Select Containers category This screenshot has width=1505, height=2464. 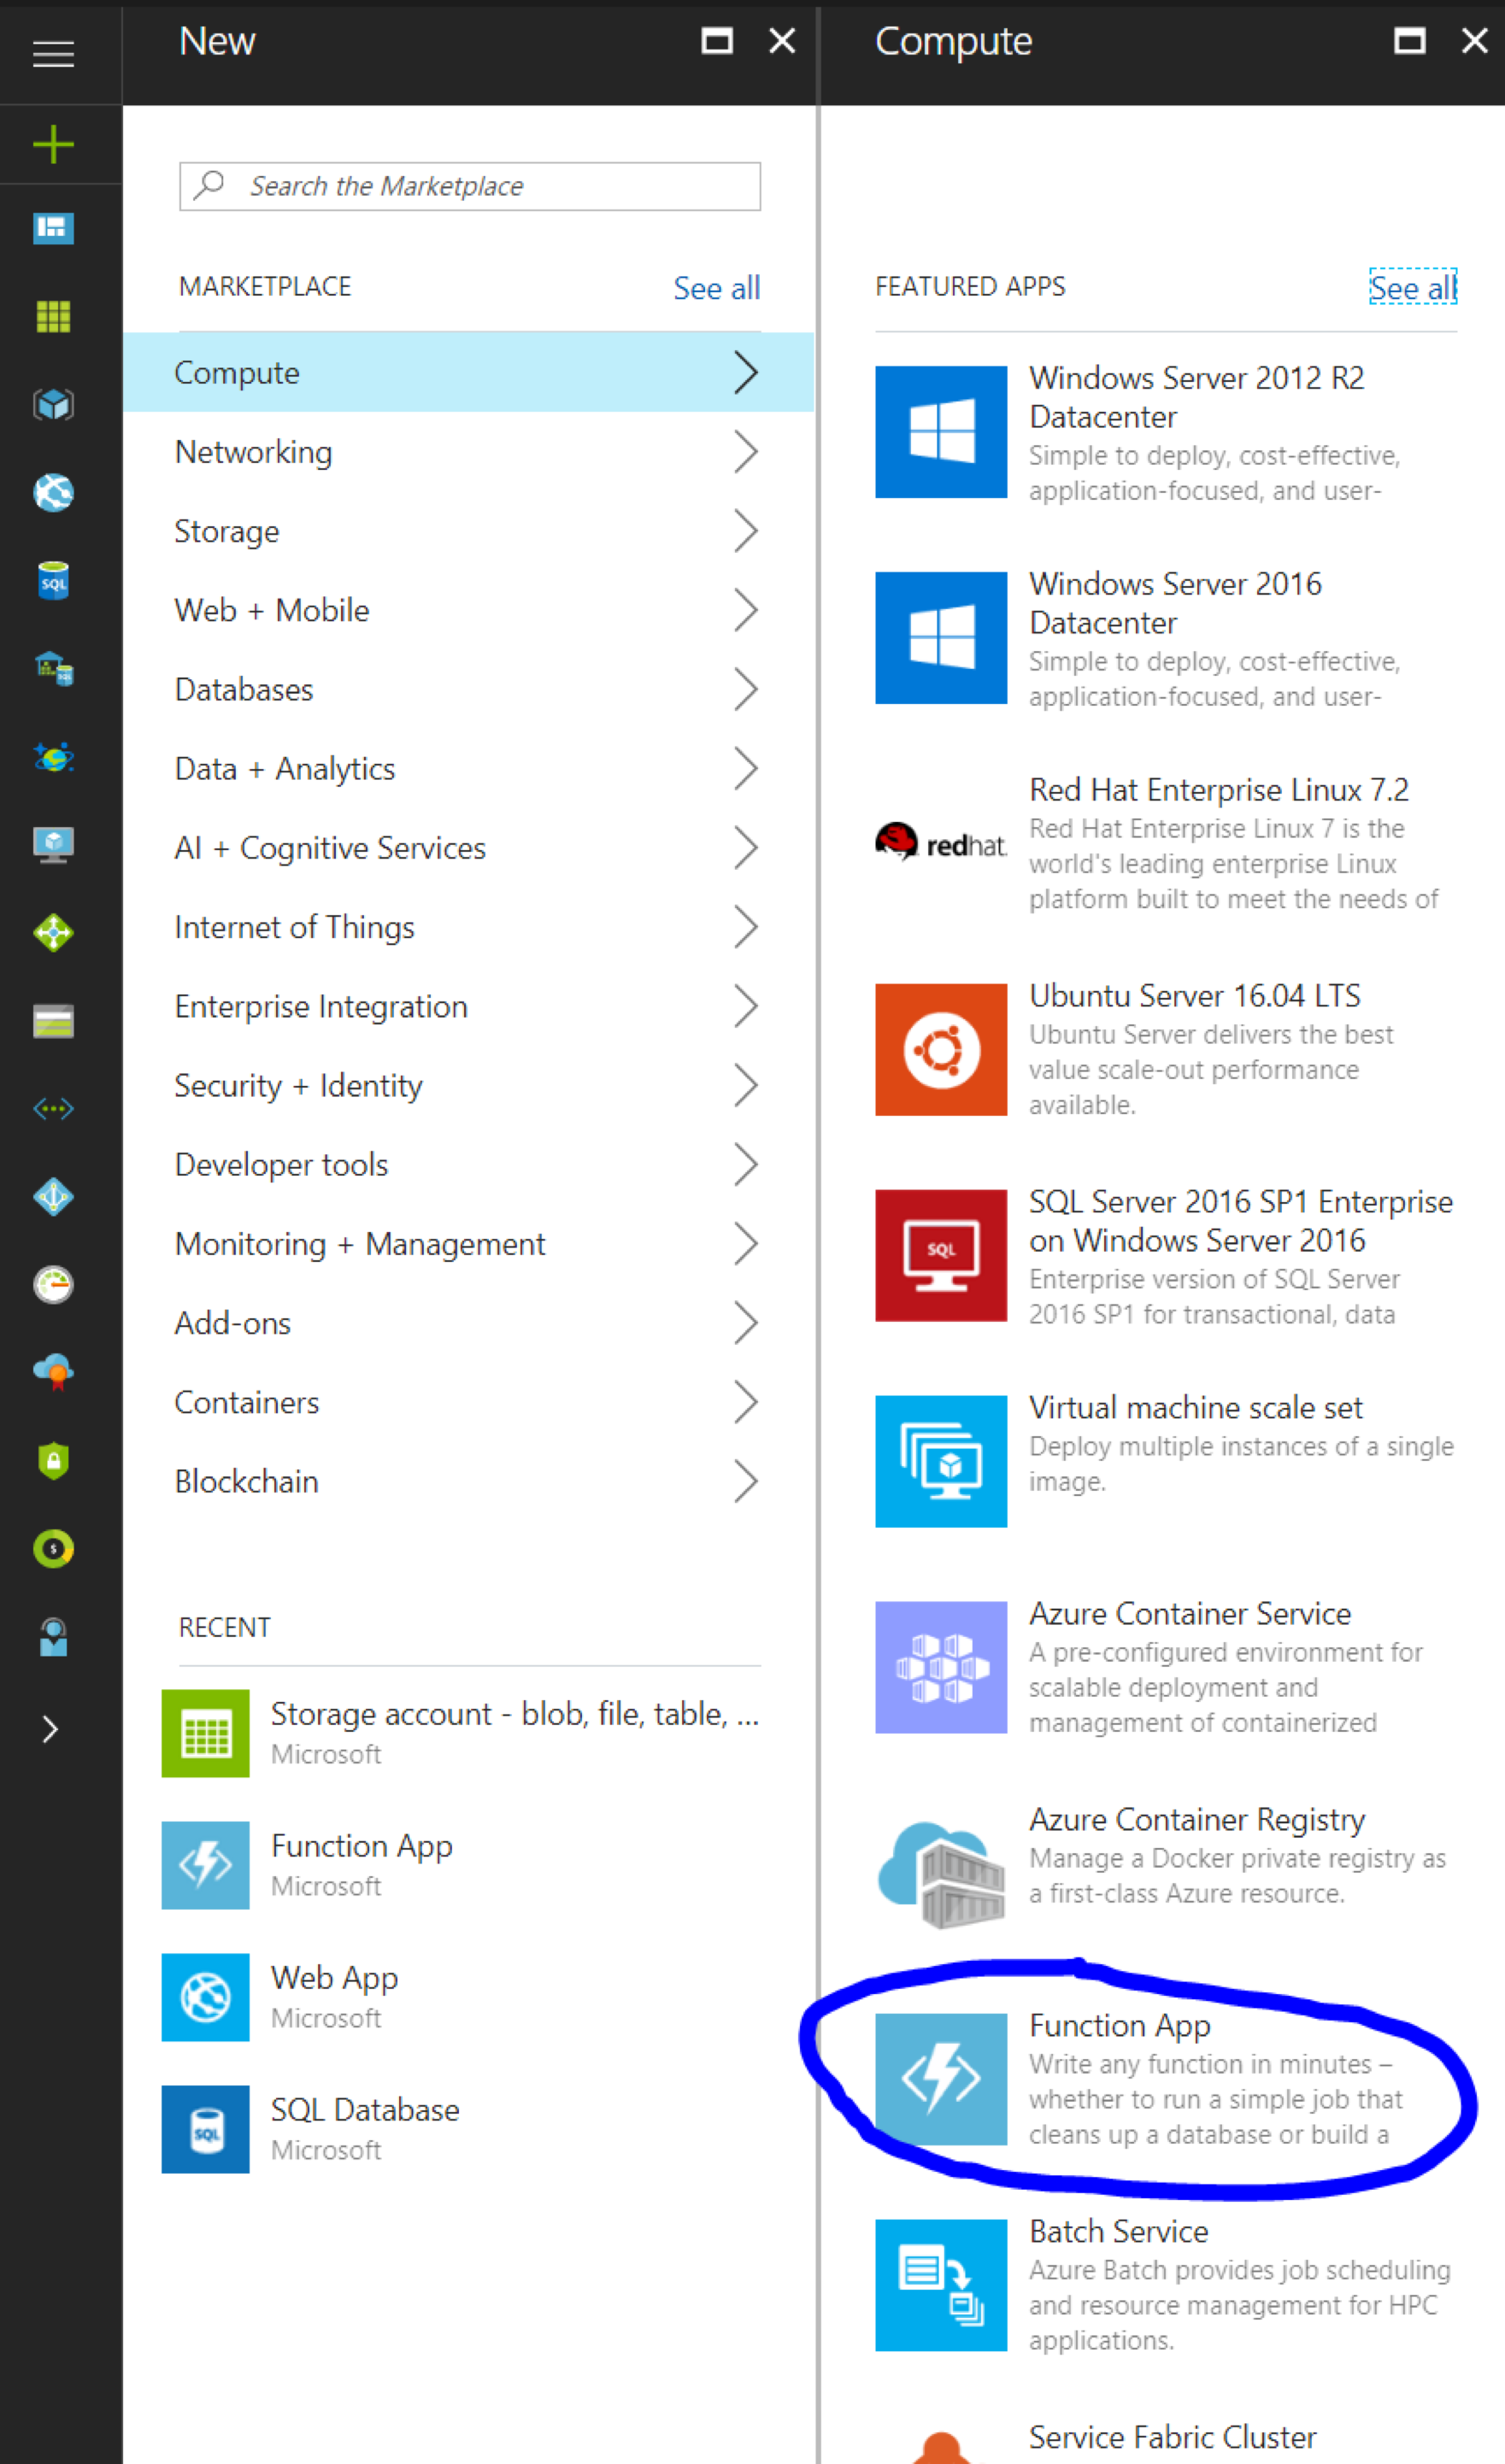[468, 1402]
